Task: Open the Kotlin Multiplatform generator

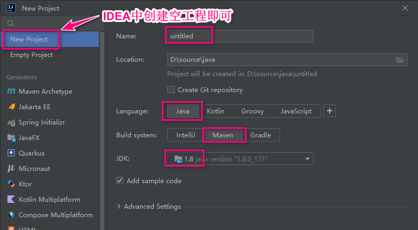Action: tap(50, 200)
